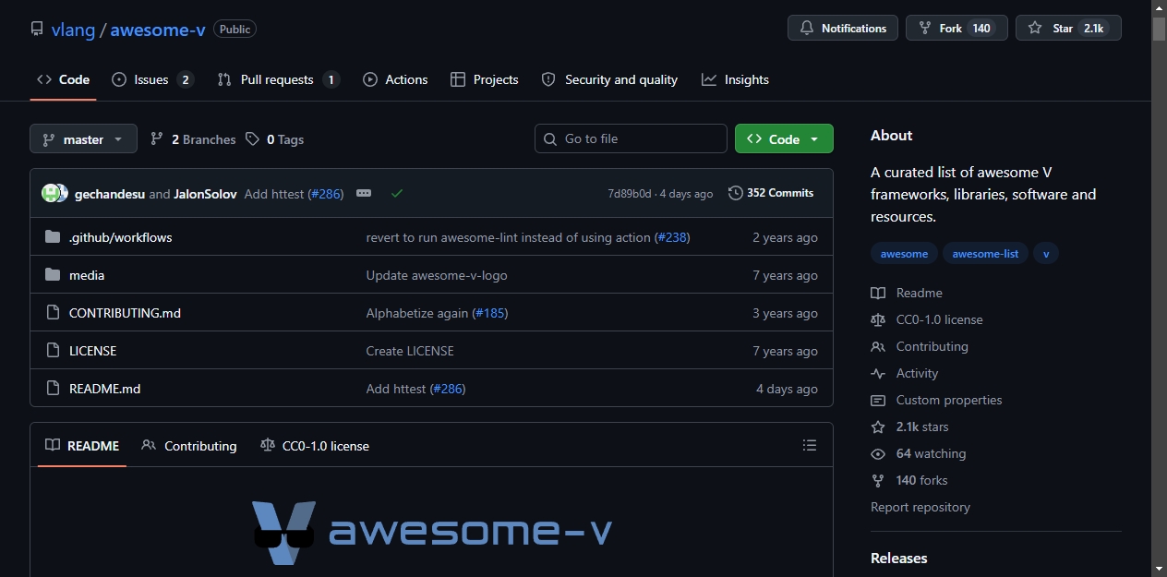1167x577 pixels.
Task: Open the Custom properties link
Action: 936,400
